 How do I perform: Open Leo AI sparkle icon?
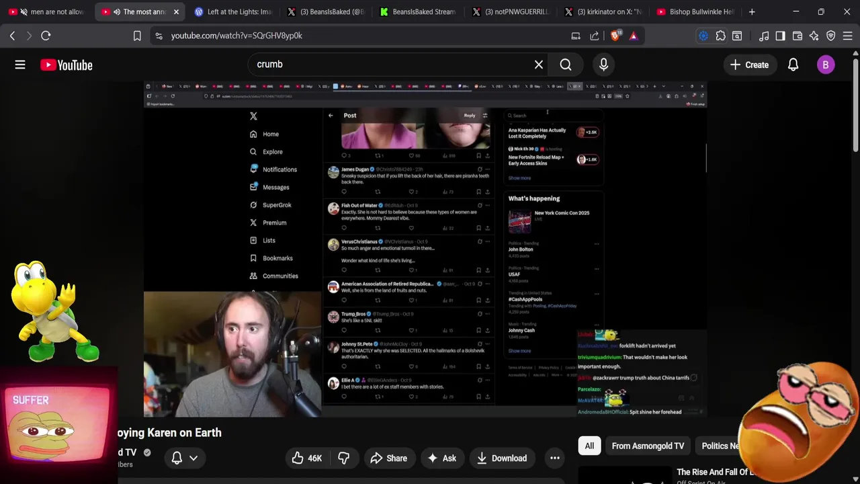click(x=814, y=36)
